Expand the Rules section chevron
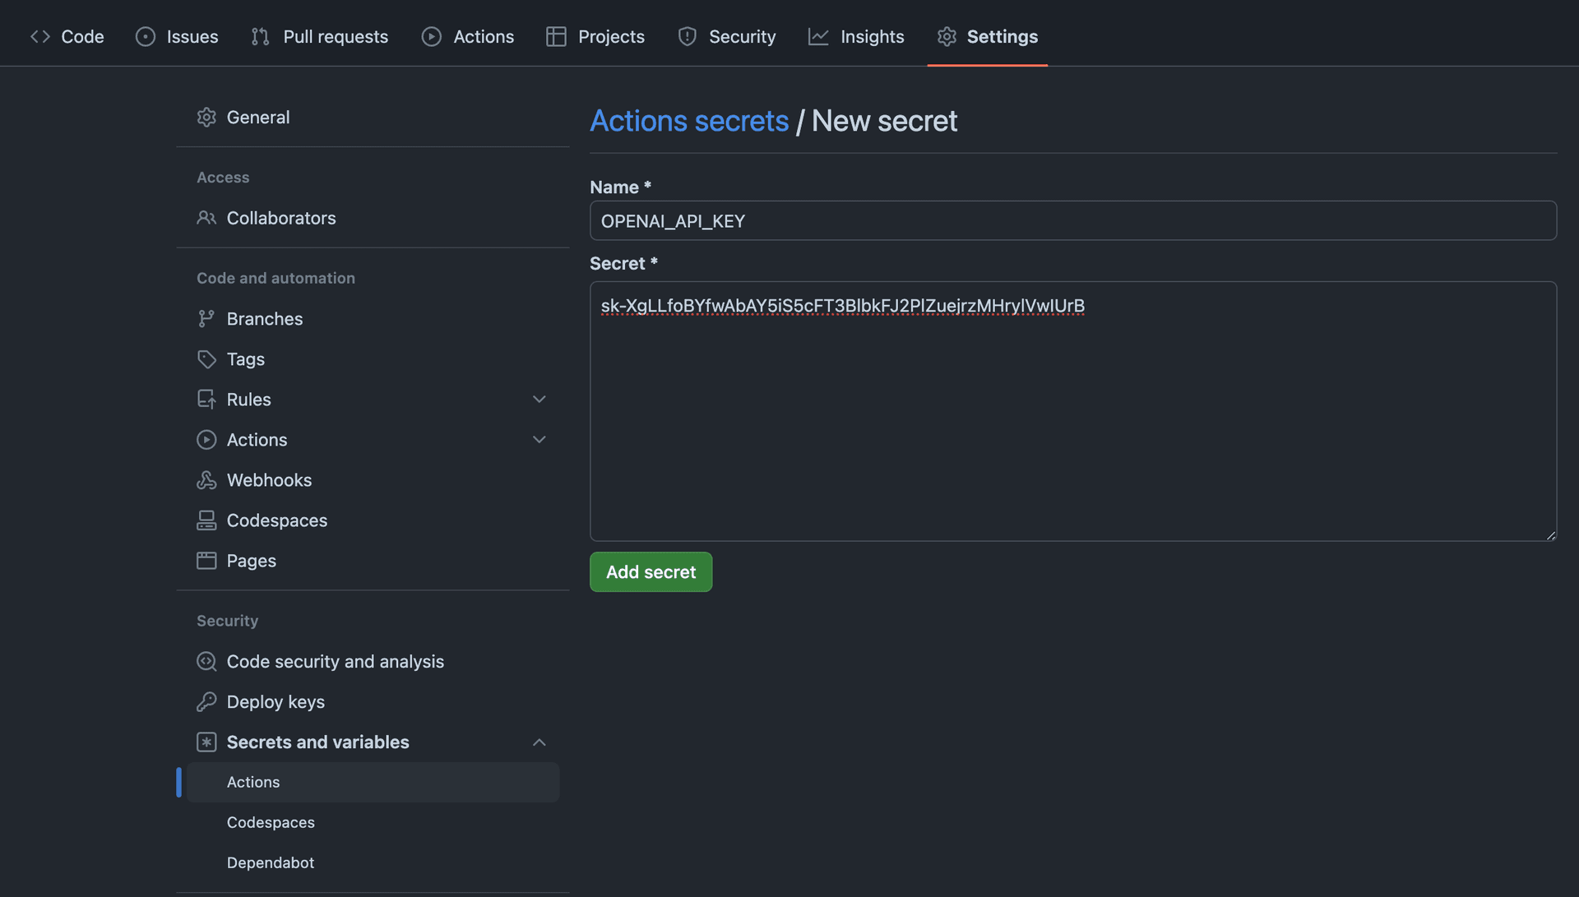Viewport: 1579px width, 897px height. tap(539, 400)
